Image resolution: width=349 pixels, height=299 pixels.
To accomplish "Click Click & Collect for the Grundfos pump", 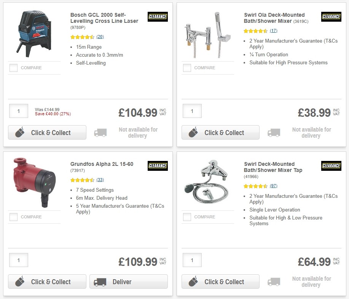I will coord(47,282).
